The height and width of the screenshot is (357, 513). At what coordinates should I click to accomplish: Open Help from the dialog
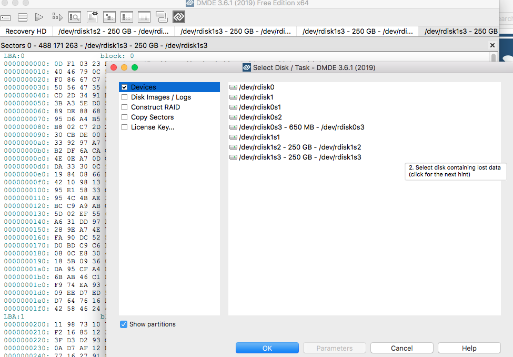tap(469, 348)
